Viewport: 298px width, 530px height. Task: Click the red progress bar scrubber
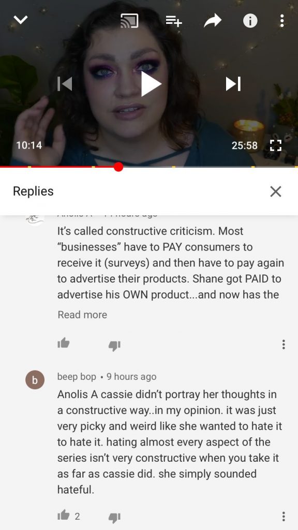[118, 167]
